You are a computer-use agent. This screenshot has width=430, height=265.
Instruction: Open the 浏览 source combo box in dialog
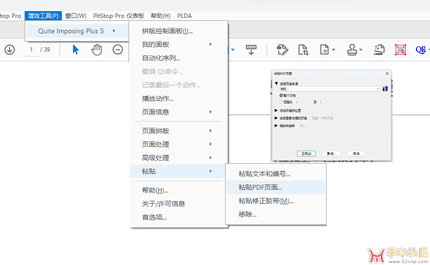pyautogui.click(x=330, y=89)
